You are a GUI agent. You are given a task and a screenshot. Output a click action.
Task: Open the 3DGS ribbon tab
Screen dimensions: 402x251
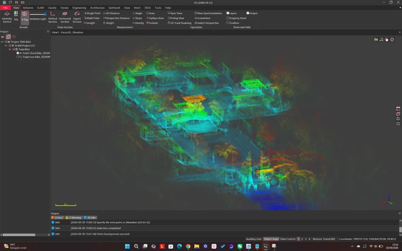click(148, 8)
